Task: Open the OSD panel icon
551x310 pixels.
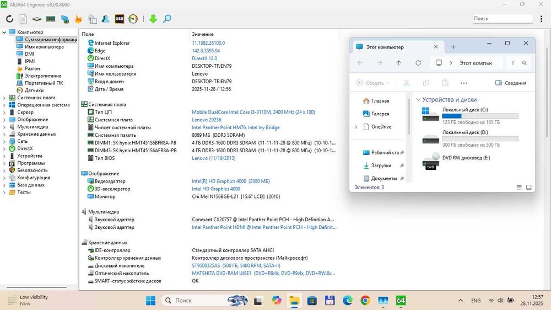Action: point(120,19)
